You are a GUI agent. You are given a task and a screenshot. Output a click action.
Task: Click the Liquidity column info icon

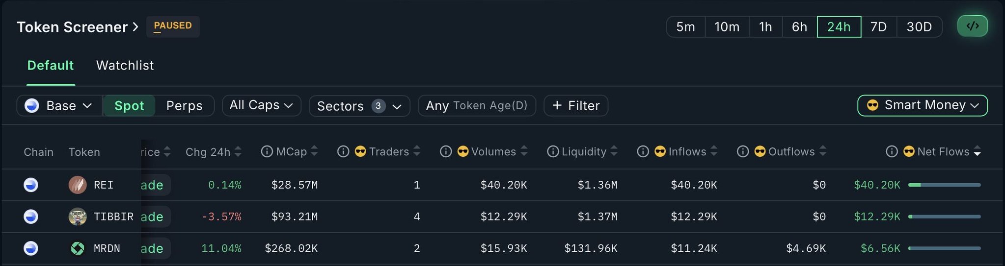553,152
